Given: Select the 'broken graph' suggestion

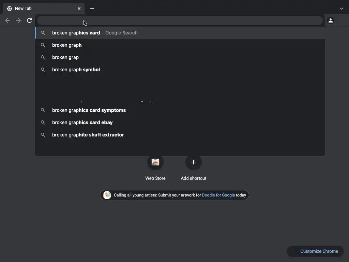Looking at the screenshot, I should (67, 45).
